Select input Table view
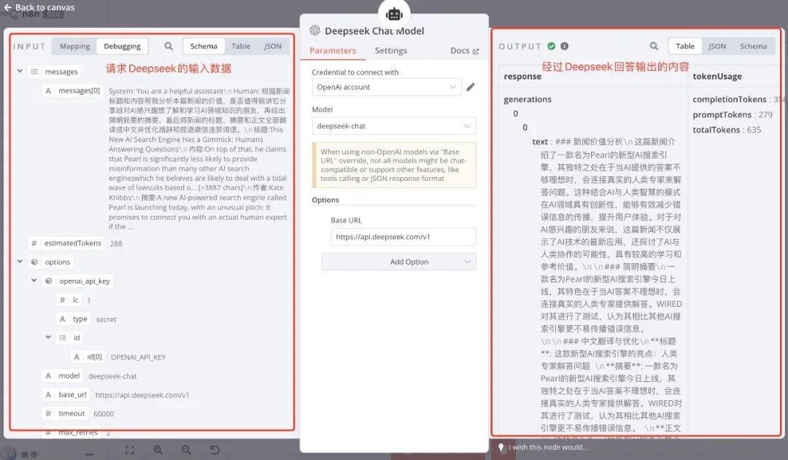Image resolution: width=788 pixels, height=460 pixels. [x=241, y=46]
